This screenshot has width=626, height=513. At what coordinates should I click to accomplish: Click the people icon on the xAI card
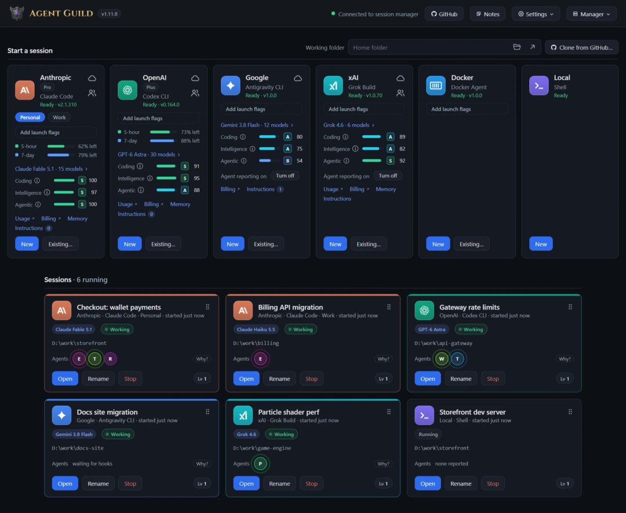pyautogui.click(x=401, y=93)
